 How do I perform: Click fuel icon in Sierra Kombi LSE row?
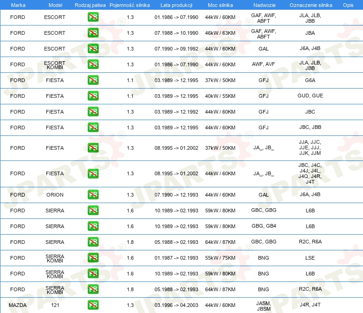[x=93, y=258]
